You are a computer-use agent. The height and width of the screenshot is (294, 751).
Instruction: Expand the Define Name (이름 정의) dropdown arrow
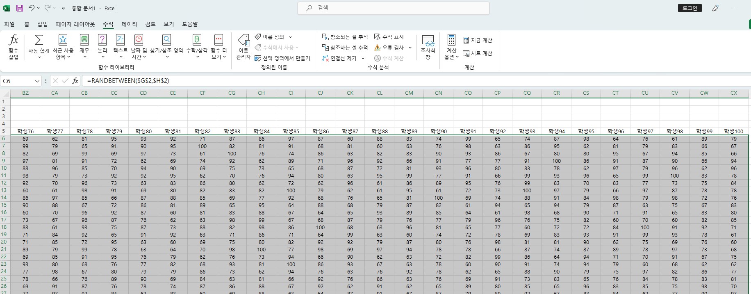[290, 37]
